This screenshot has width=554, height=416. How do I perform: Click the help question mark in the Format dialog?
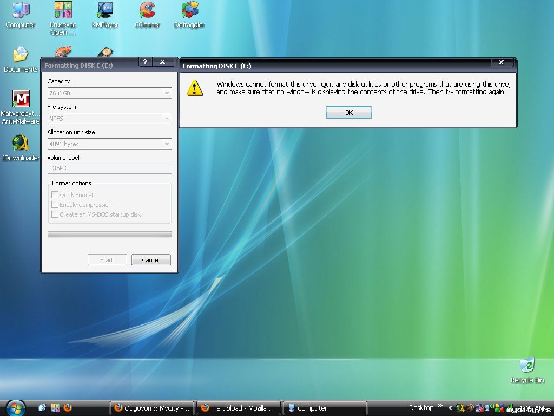pos(145,62)
